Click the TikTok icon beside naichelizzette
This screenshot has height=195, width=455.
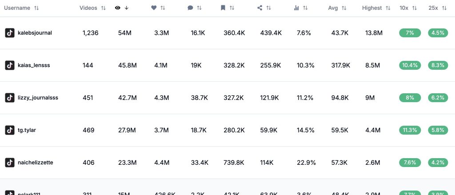tap(10, 163)
